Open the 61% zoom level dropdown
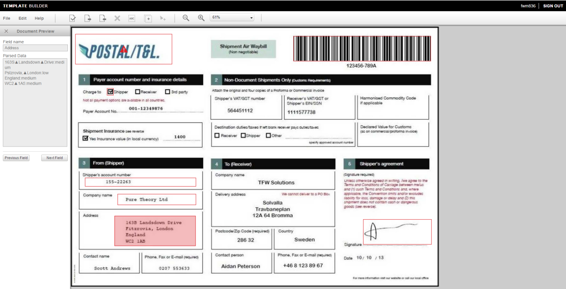 pyautogui.click(x=232, y=18)
